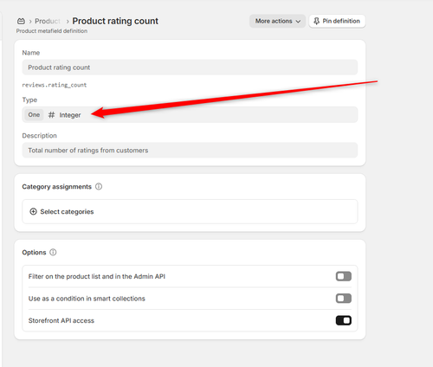Open the More actions dropdown
The width and height of the screenshot is (433, 367).
(x=277, y=21)
